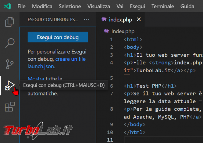
Task: Click the ESEGUI CON DEBUG panel title
Action: (53, 20)
